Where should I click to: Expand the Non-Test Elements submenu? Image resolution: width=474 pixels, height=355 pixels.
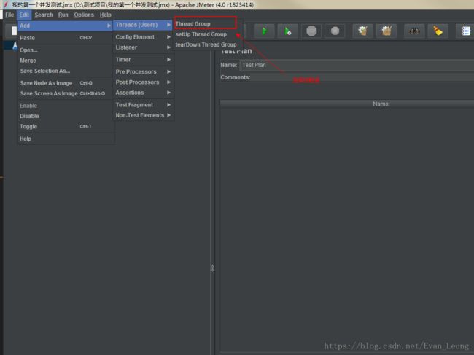tap(143, 115)
